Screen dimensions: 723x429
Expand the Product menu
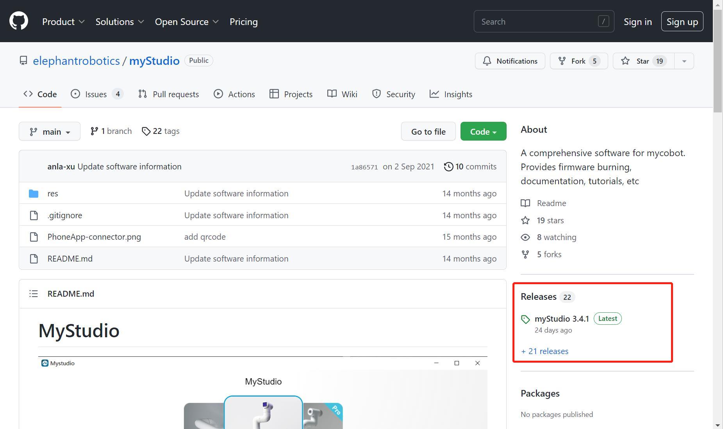(x=63, y=22)
